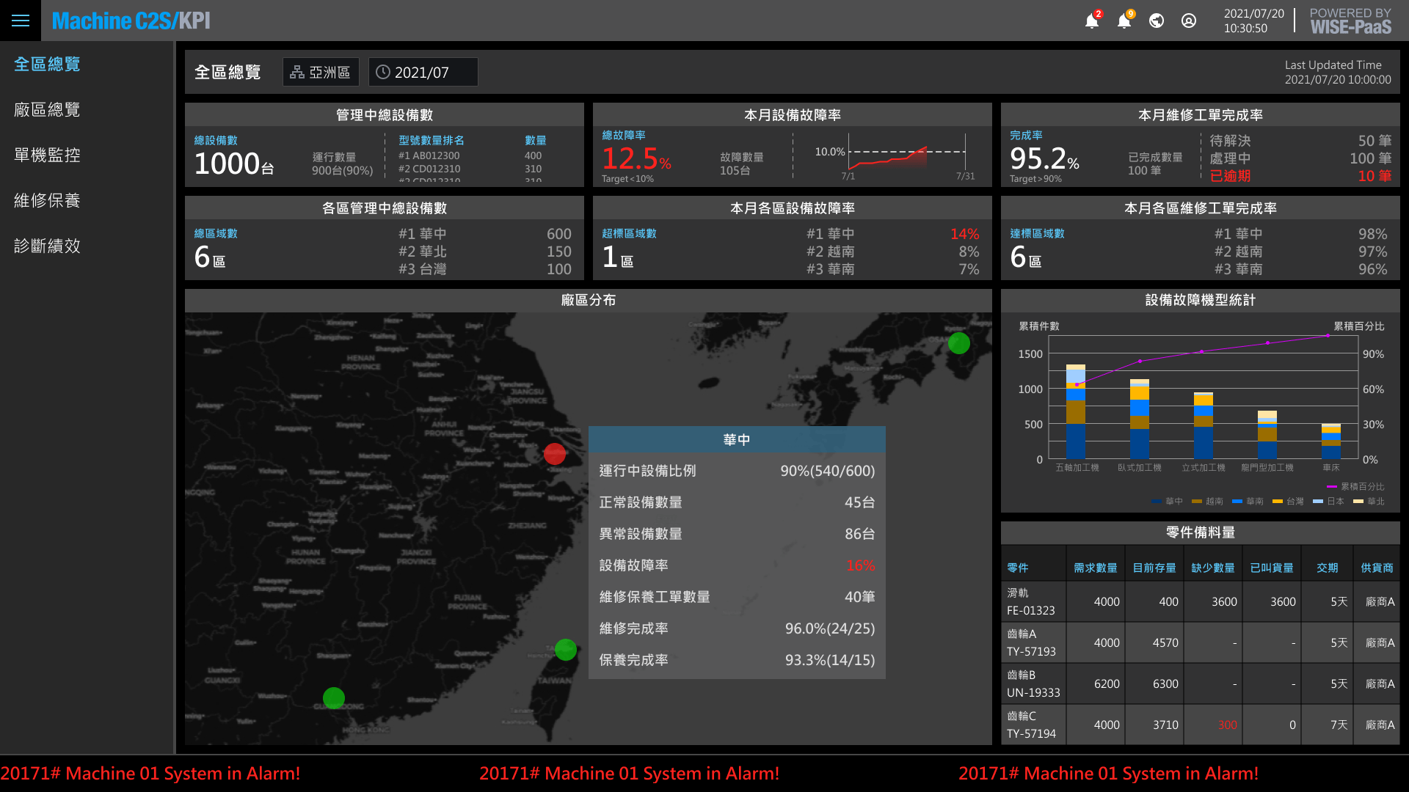Open the user account icon
The image size is (1409, 792).
coord(1189,21)
